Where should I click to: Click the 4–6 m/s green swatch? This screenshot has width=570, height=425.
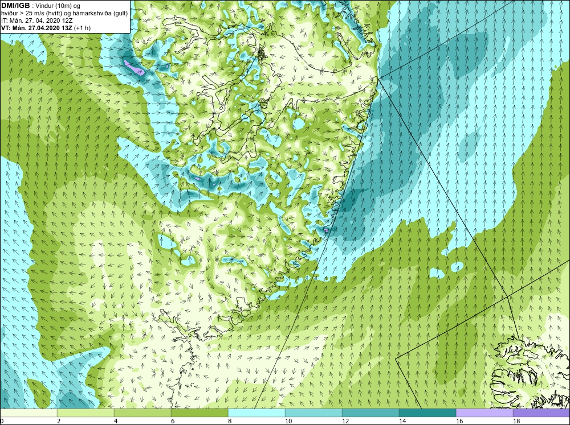[x=142, y=412]
